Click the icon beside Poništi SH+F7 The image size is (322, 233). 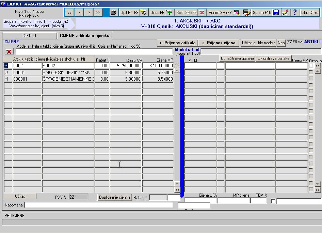click(237, 13)
